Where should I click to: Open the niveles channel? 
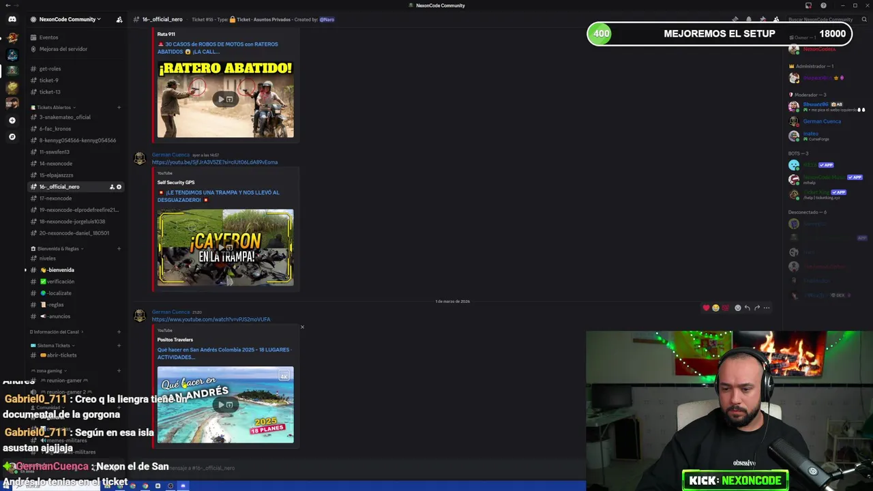(47, 258)
